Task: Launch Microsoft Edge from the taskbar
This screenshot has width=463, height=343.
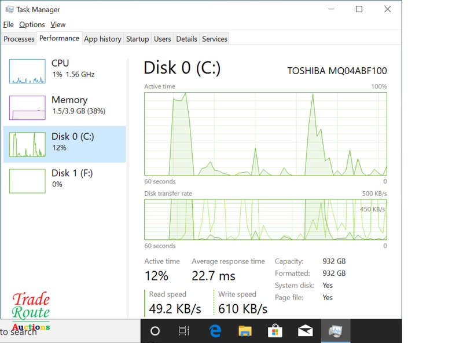Action: (215, 331)
